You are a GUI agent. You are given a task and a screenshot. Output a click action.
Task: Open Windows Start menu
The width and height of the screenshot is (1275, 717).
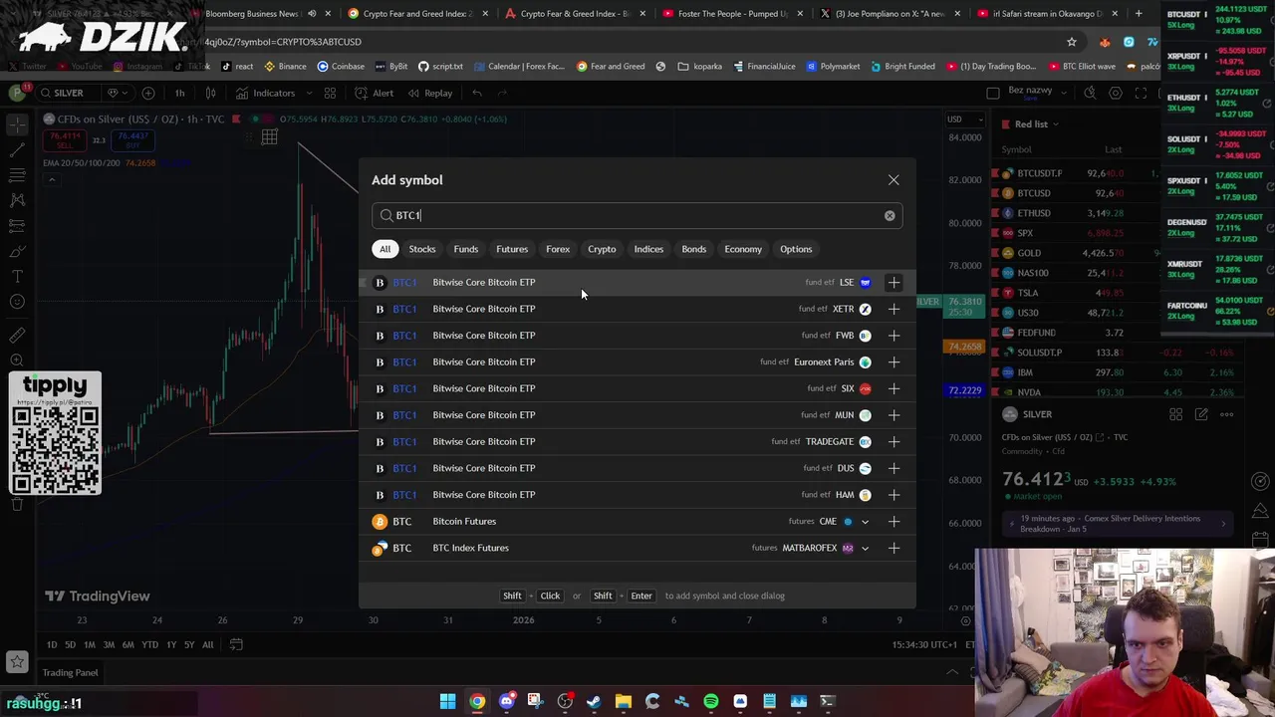coord(447,702)
